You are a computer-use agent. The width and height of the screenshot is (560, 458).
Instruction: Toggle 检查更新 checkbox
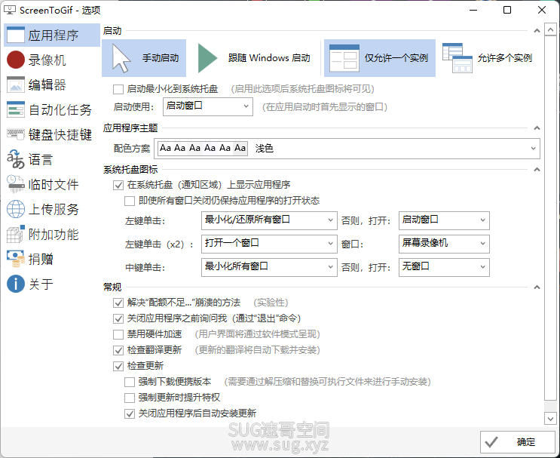click(118, 366)
